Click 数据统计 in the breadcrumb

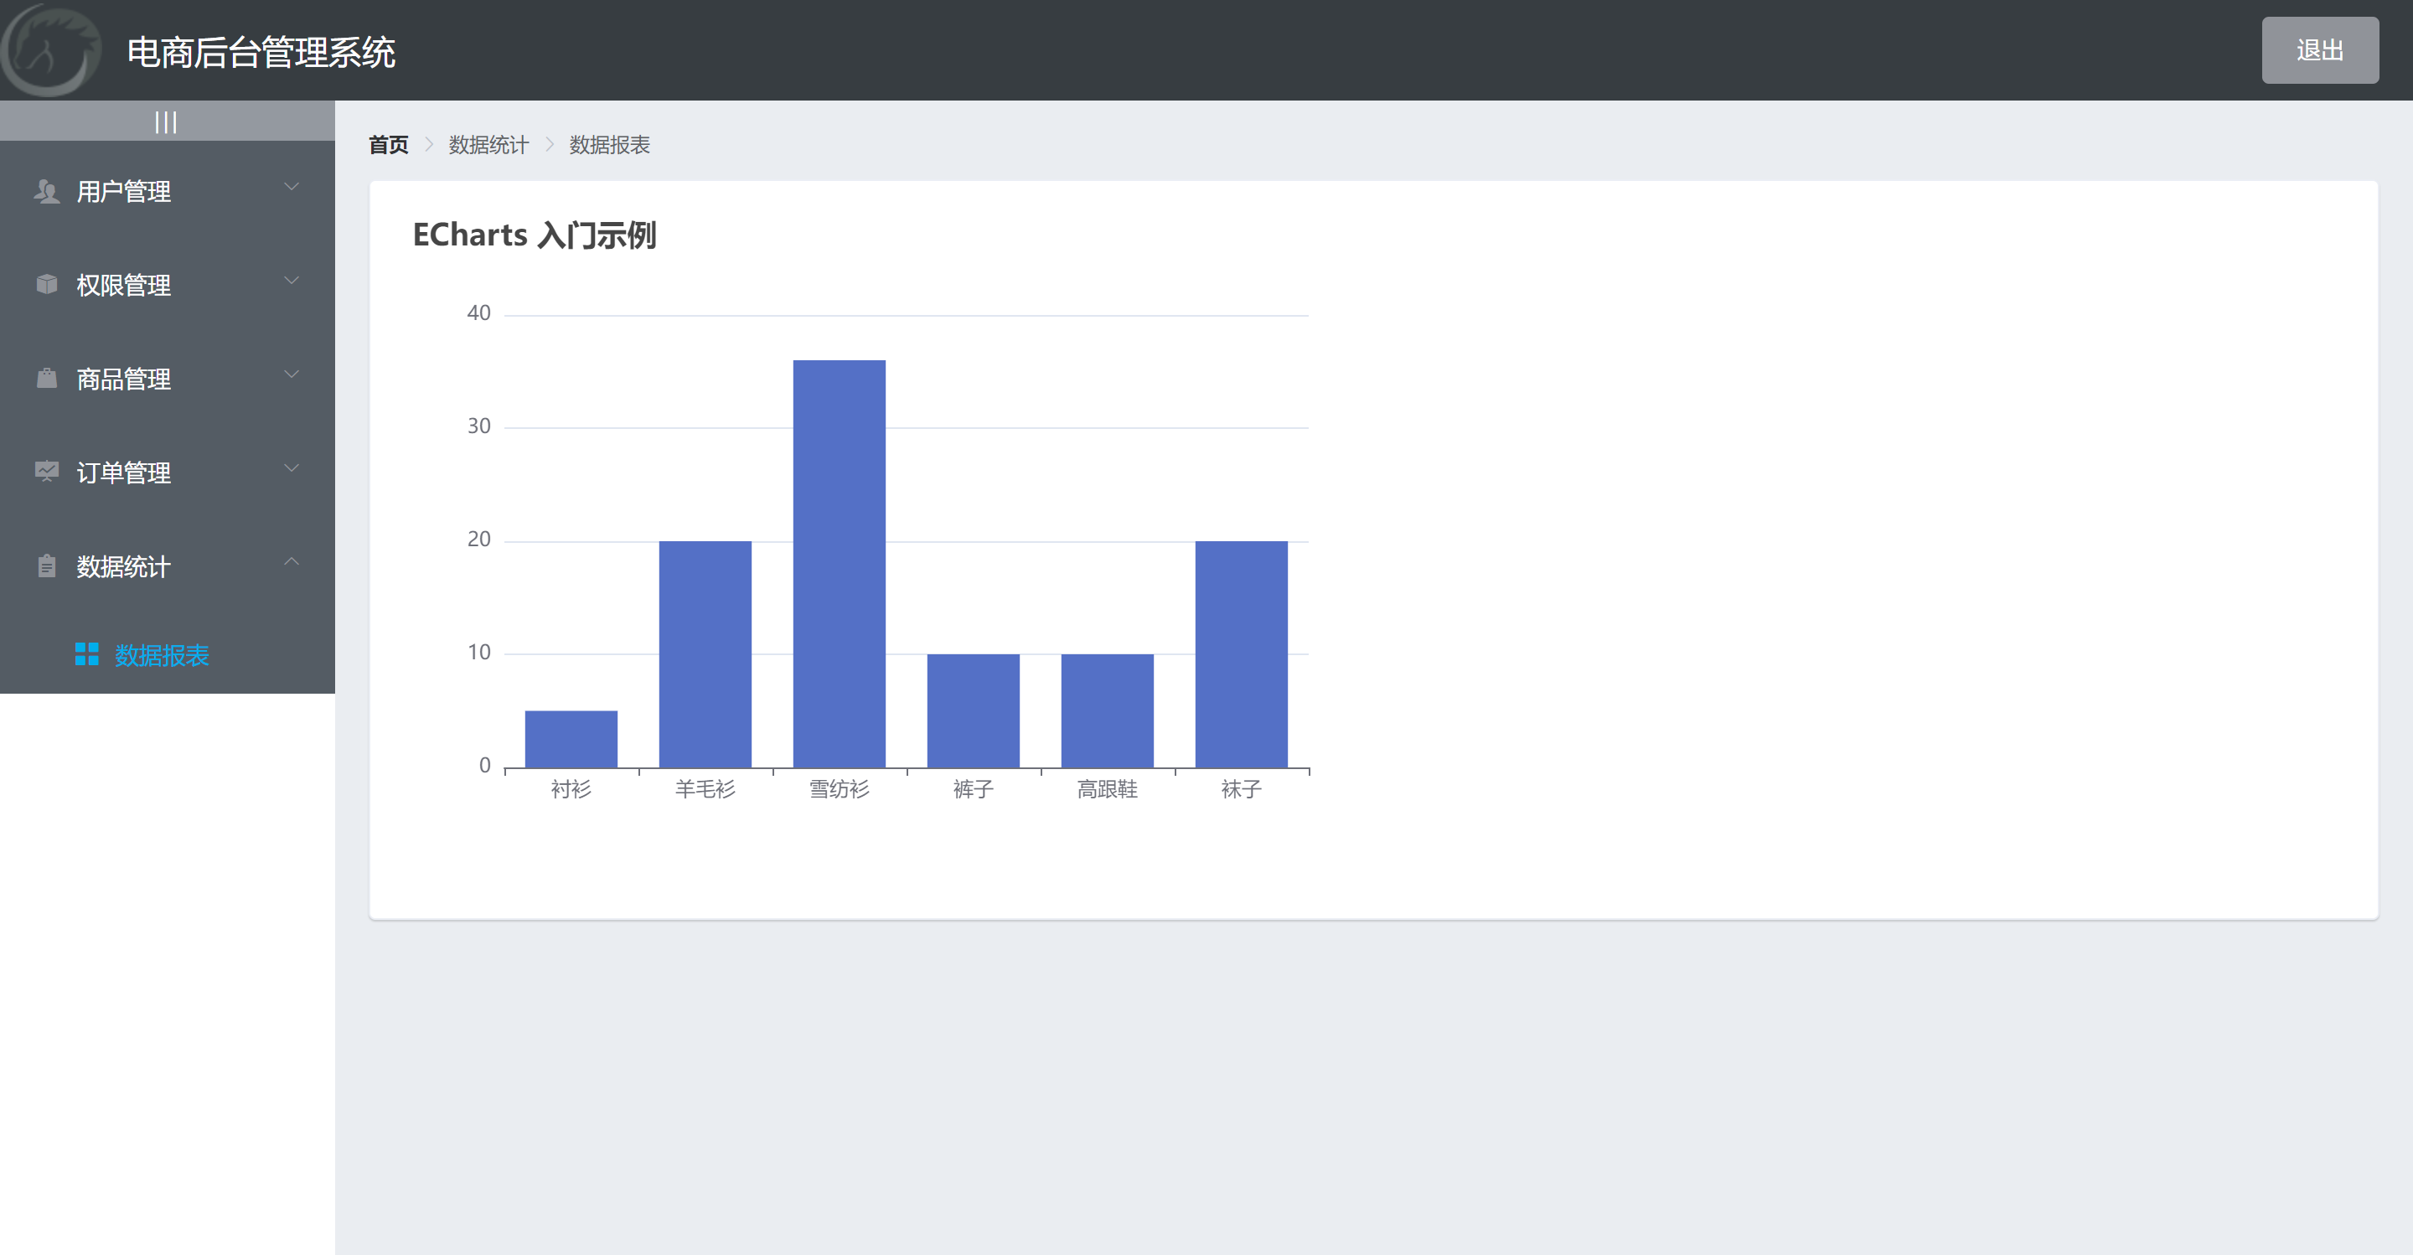[x=488, y=145]
